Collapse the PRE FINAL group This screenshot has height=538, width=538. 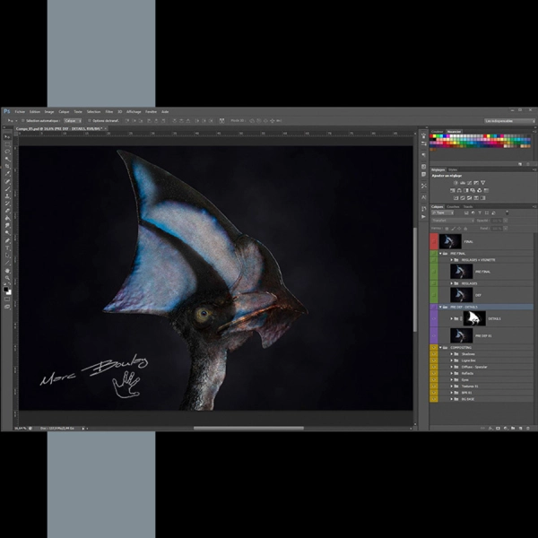point(440,254)
